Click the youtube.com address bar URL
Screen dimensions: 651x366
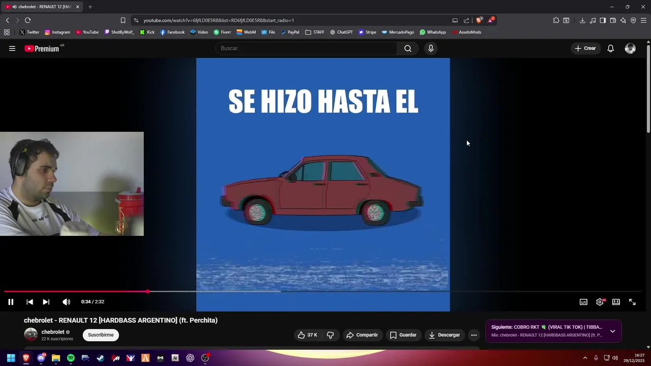(x=219, y=20)
